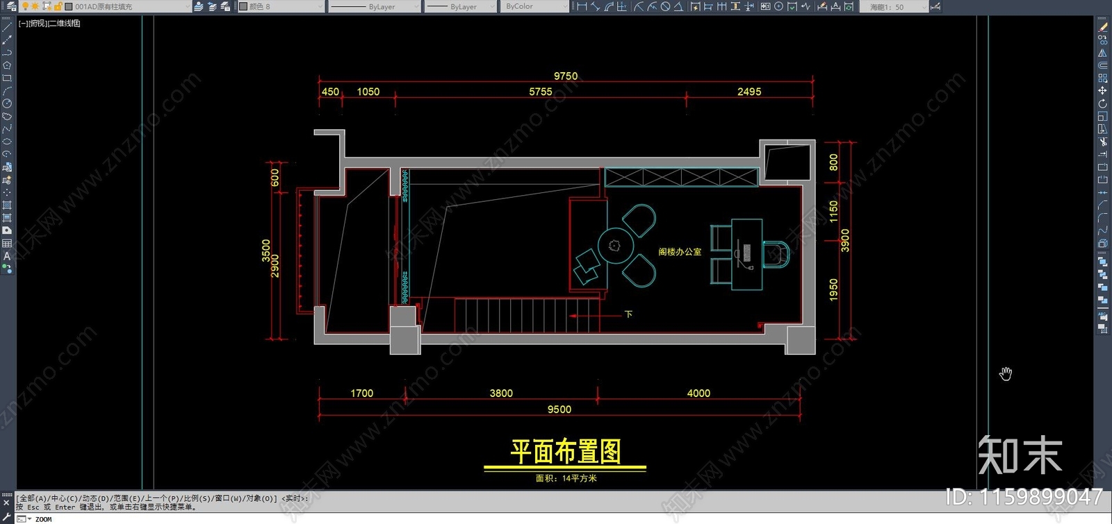
Task: Select the Ellipse tool
Action: click(x=7, y=141)
